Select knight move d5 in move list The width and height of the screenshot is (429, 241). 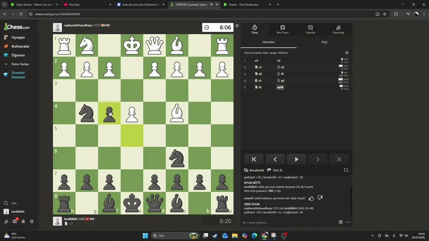click(x=258, y=74)
